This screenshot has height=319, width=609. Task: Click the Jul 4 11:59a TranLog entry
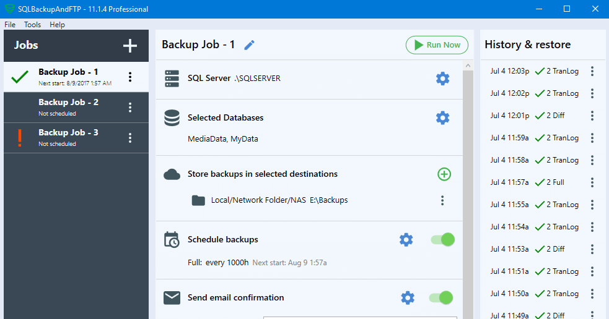click(534, 138)
